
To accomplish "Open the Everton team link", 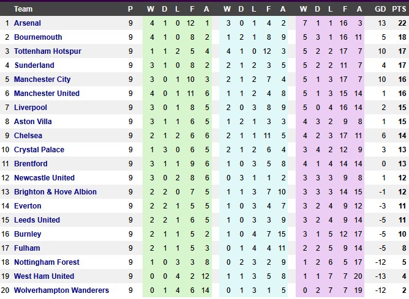I will (x=28, y=206).
